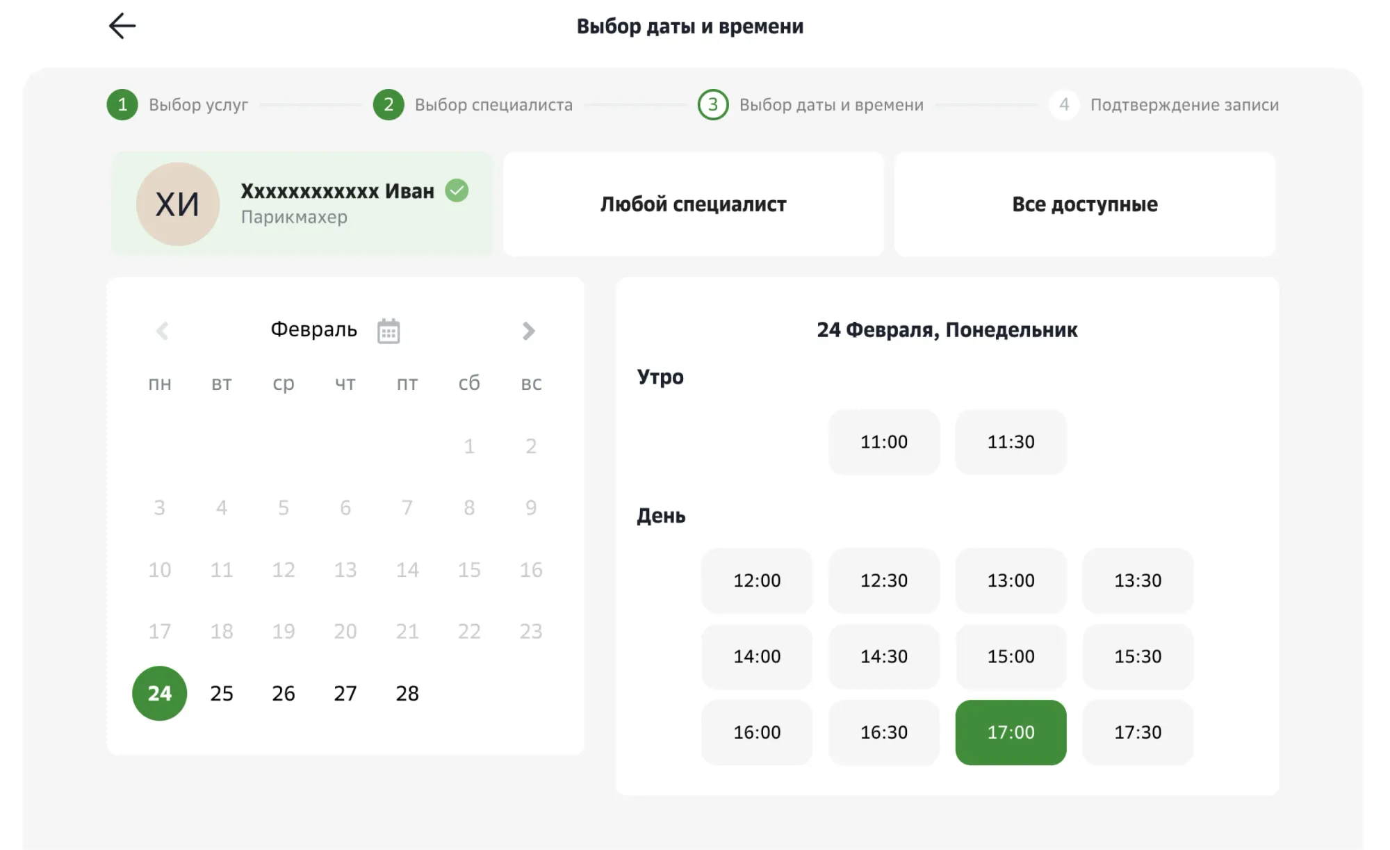Open the calendar picker icon next to Февраль
The height and width of the screenshot is (850, 1390).
click(389, 330)
